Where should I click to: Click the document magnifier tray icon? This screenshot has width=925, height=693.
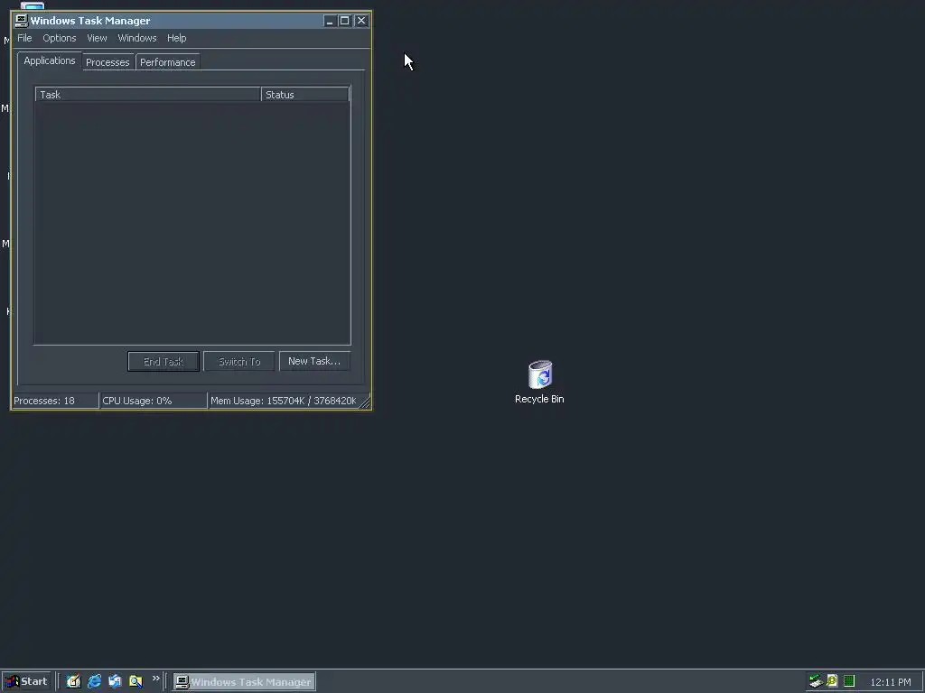point(832,681)
